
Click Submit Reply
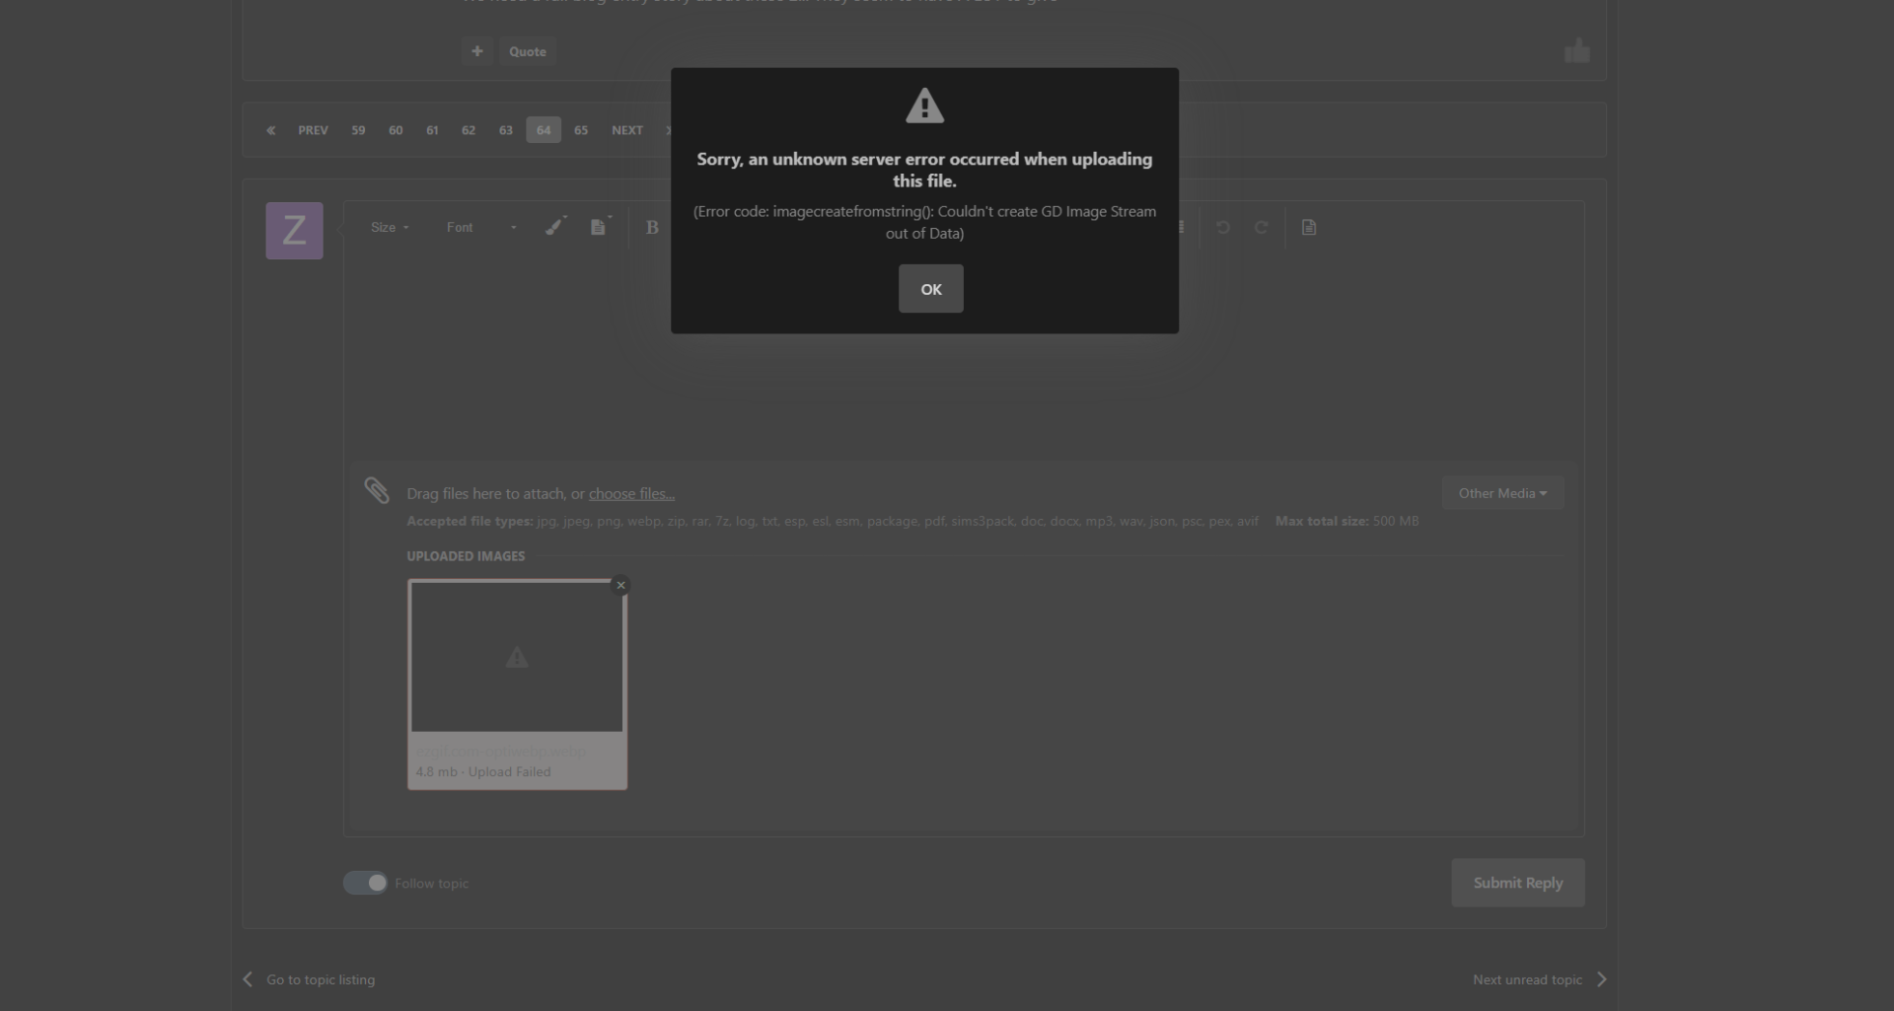tap(1518, 883)
